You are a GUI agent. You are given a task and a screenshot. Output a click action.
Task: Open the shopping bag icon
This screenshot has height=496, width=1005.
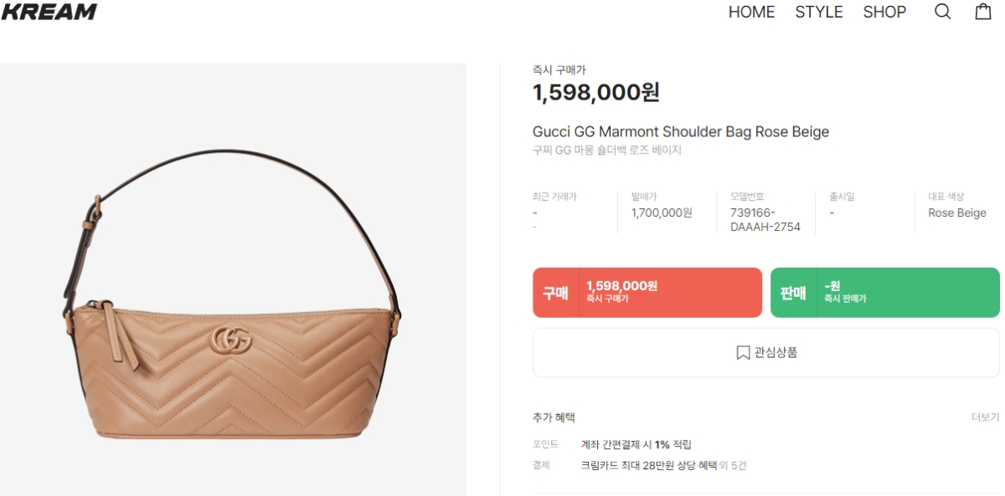click(x=983, y=12)
